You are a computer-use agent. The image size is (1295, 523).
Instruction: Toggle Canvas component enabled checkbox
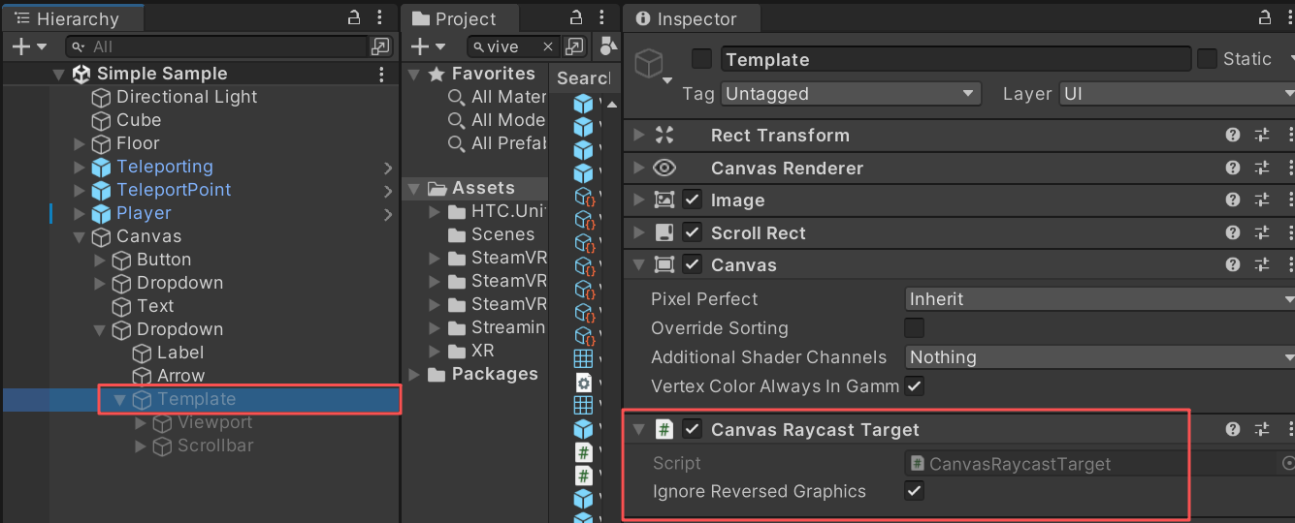[693, 264]
